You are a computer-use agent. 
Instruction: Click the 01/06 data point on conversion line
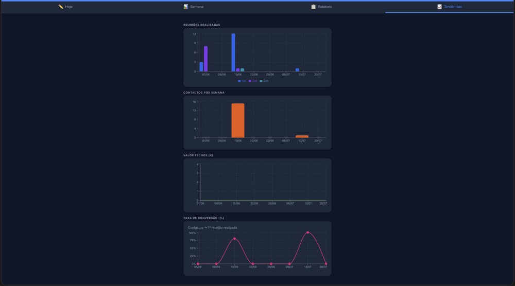(x=198, y=264)
